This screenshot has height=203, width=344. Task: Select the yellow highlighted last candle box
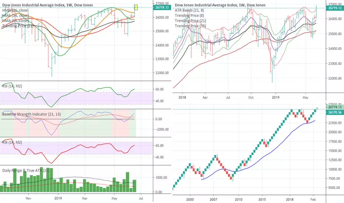[x=136, y=7]
